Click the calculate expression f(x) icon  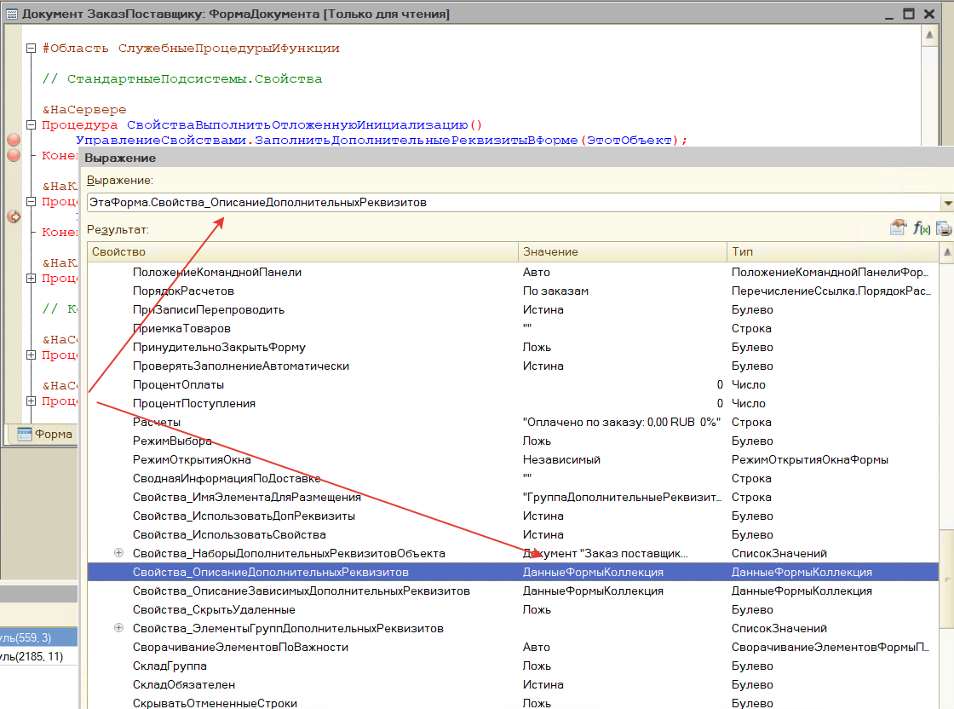(921, 228)
